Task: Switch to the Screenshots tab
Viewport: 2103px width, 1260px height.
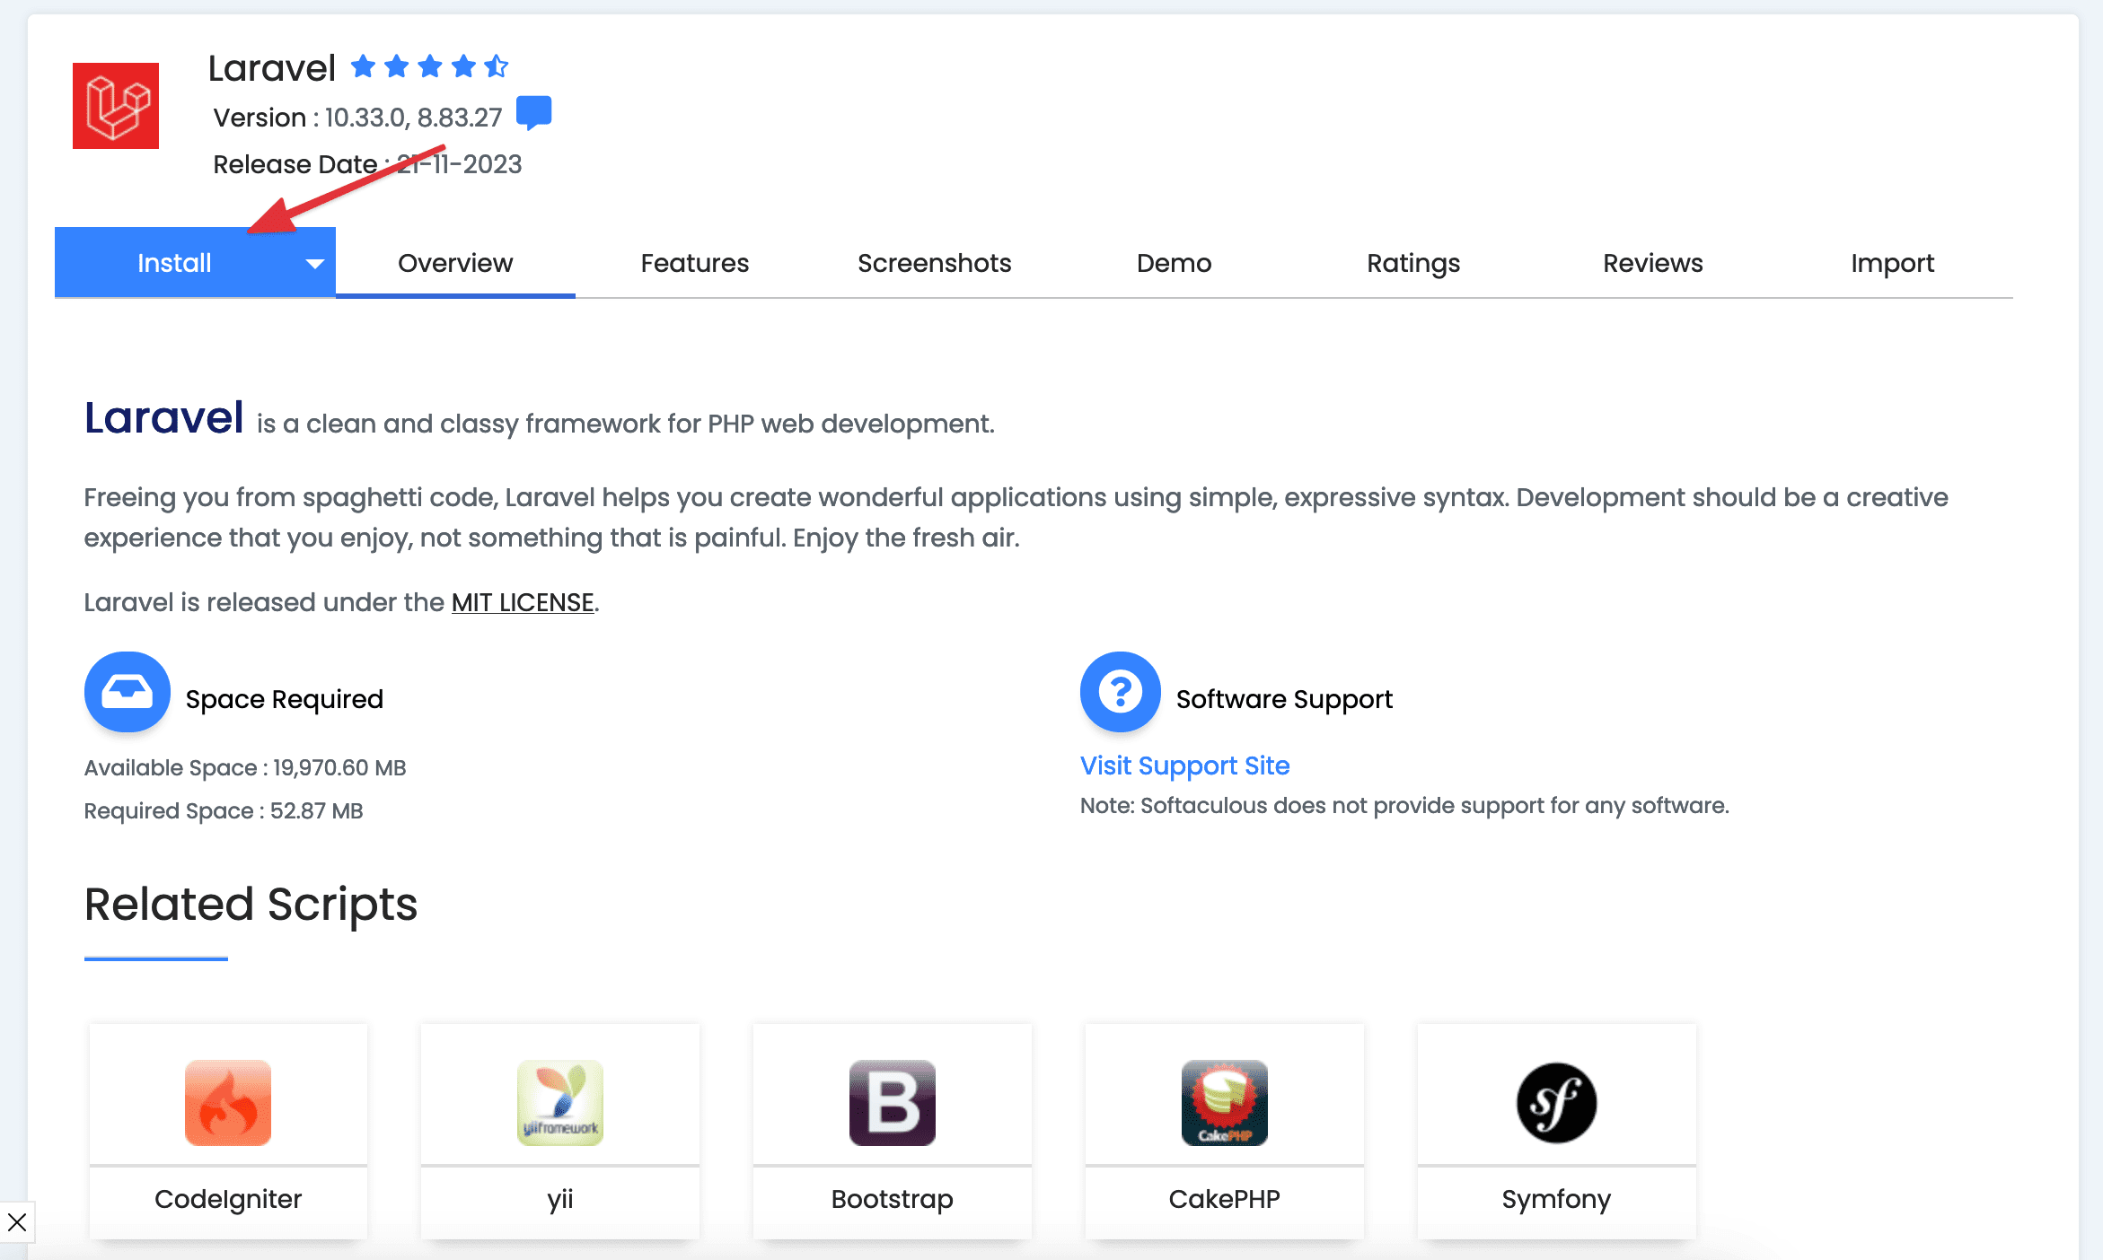Action: (x=934, y=263)
